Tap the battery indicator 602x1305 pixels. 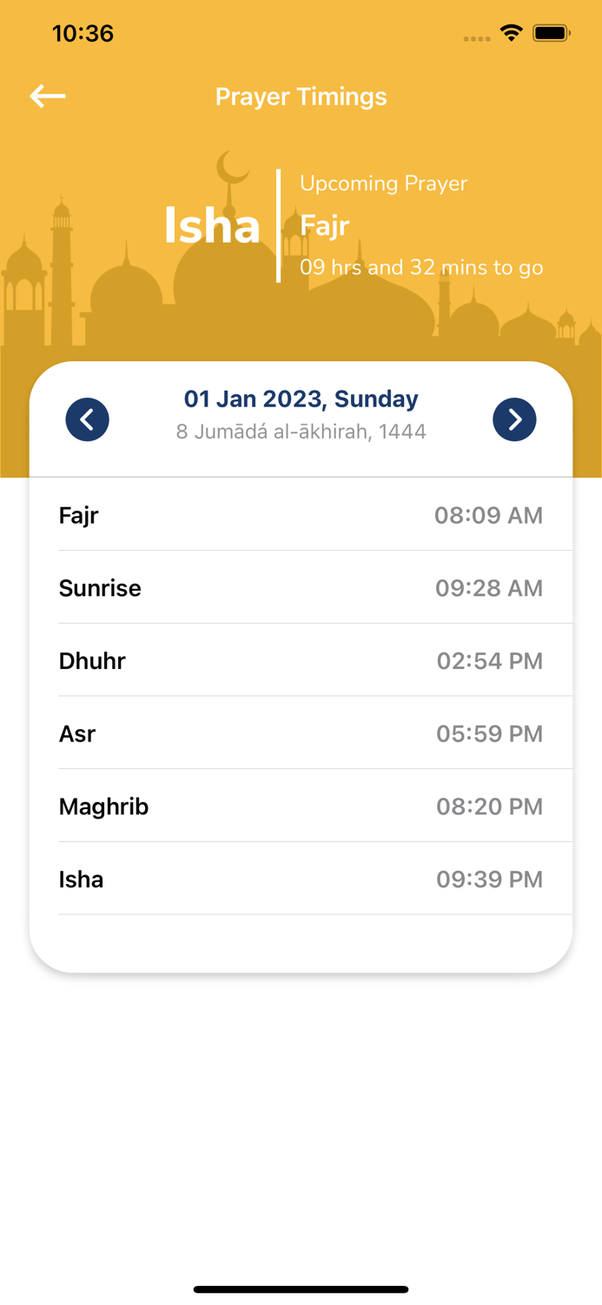(x=551, y=32)
